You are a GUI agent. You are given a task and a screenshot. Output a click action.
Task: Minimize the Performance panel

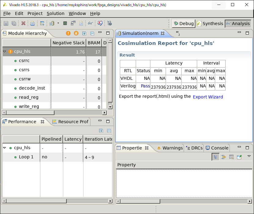coord(100,120)
